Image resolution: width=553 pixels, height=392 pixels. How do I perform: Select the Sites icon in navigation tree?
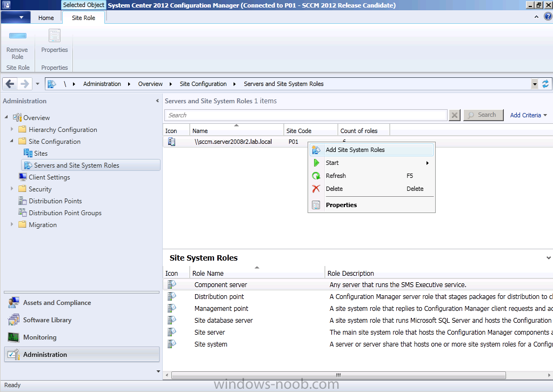point(28,153)
